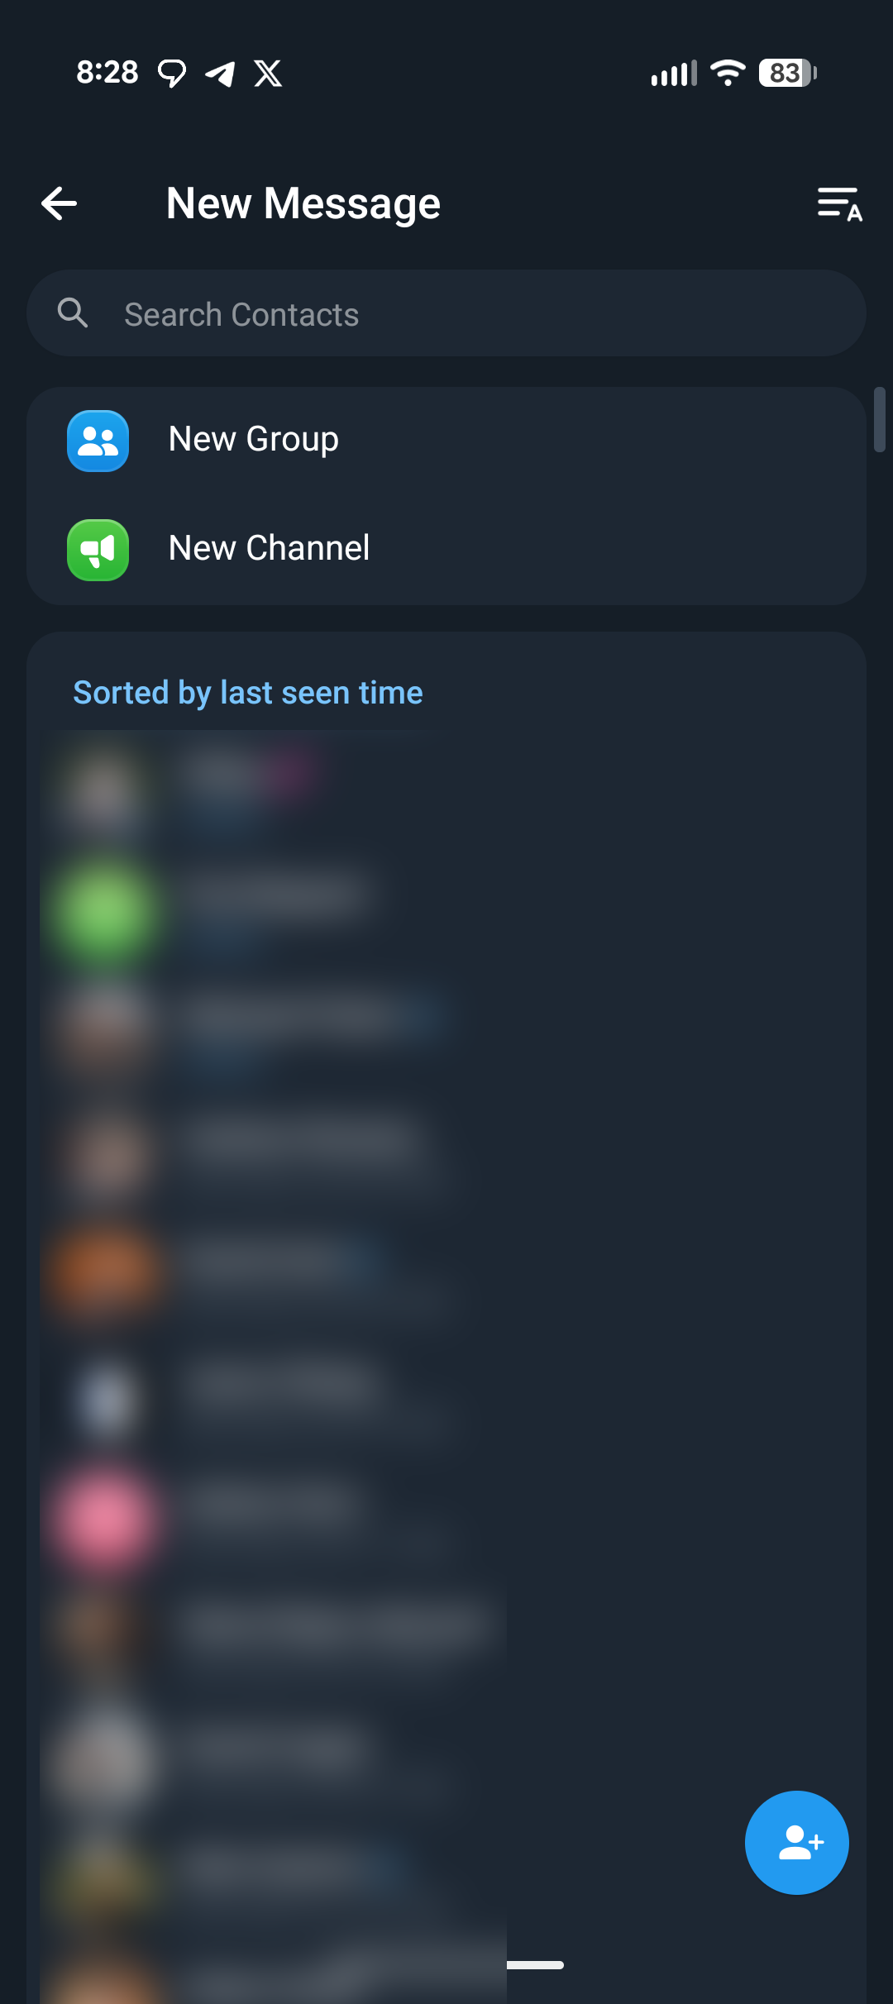Toggle the alphabetical sort order icon
This screenshot has height=2004, width=893.
[839, 204]
